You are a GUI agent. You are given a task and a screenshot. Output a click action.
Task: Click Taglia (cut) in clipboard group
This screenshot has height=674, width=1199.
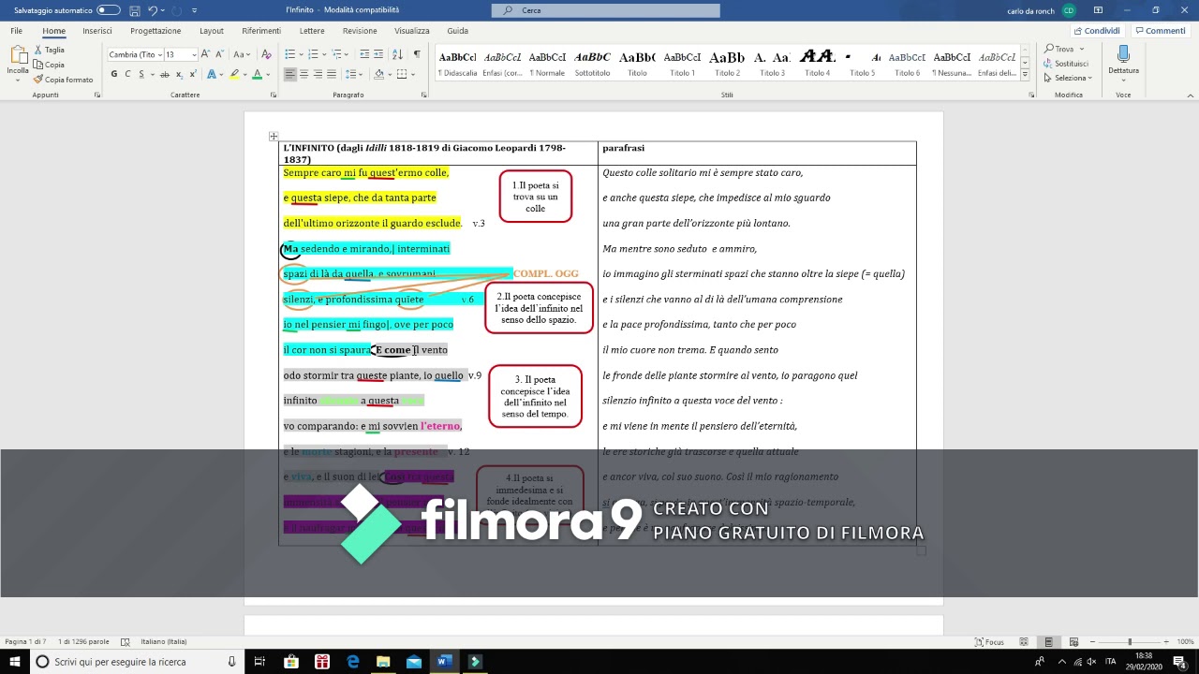(x=50, y=50)
